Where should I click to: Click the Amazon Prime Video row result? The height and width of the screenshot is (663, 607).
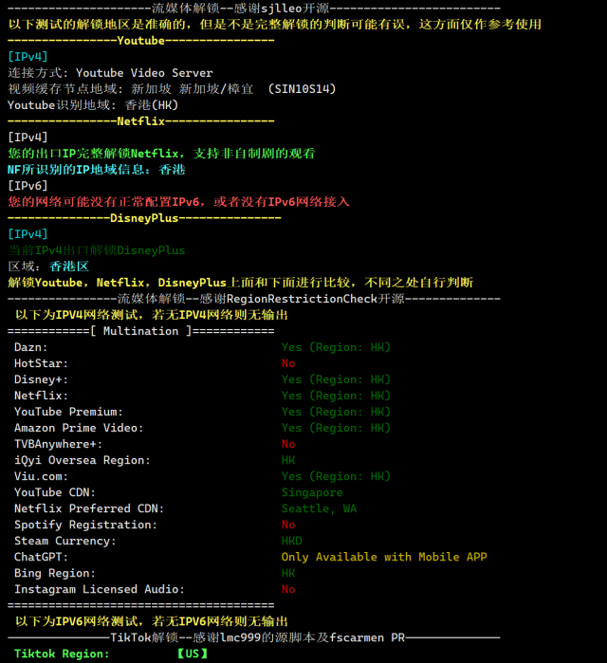pos(336,428)
